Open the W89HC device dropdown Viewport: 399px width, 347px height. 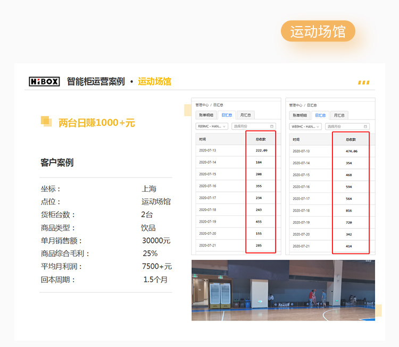click(x=305, y=126)
